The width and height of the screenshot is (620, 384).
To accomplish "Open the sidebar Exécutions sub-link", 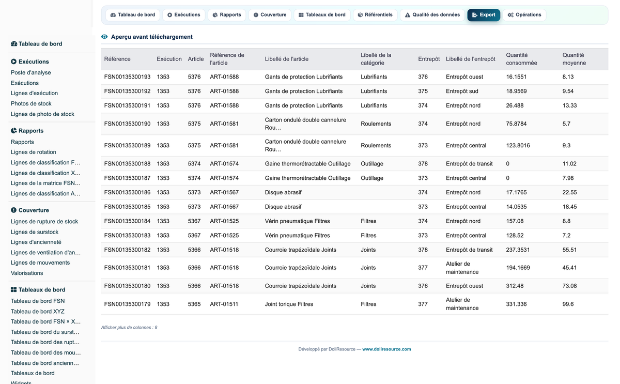I will 25,83.
